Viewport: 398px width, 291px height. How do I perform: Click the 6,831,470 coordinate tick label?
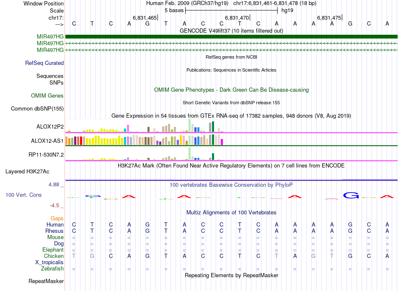(237, 18)
